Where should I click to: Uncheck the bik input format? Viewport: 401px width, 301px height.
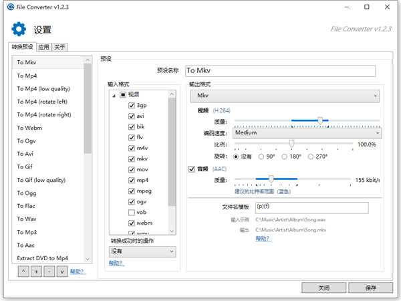[132, 126]
